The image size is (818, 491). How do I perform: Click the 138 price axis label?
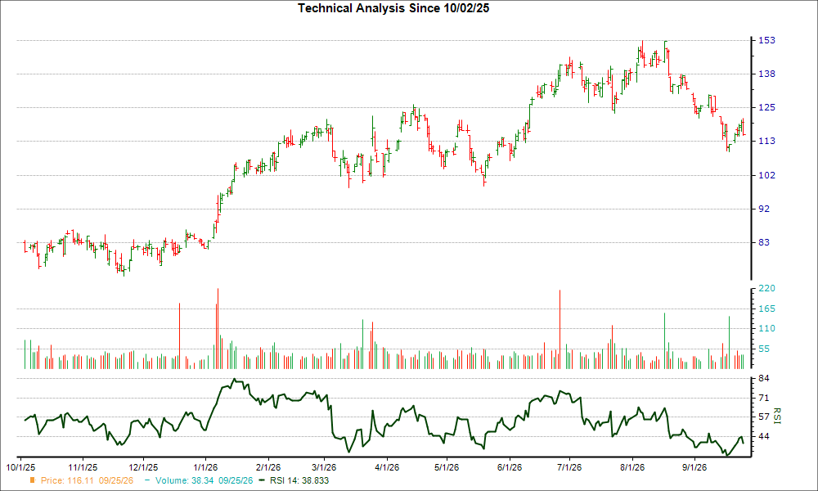point(766,74)
